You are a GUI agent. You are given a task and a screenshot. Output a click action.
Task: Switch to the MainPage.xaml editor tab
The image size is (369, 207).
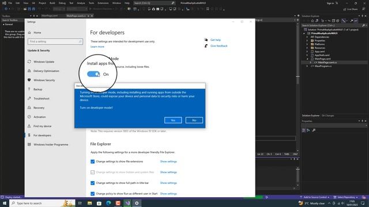coord(50,16)
